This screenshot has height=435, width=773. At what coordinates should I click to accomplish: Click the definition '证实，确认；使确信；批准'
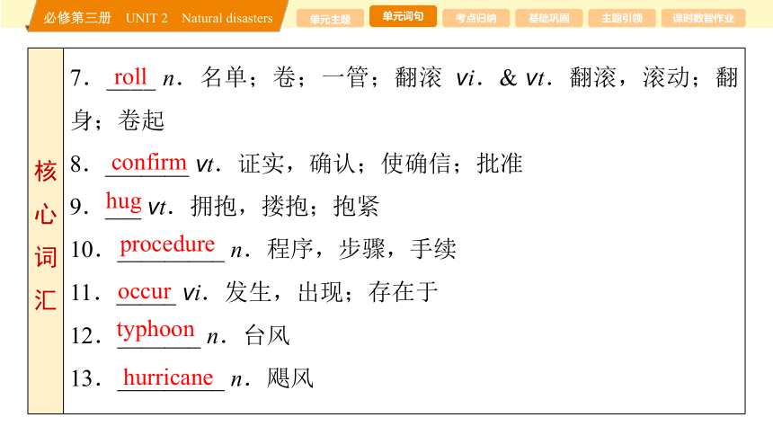380,164
